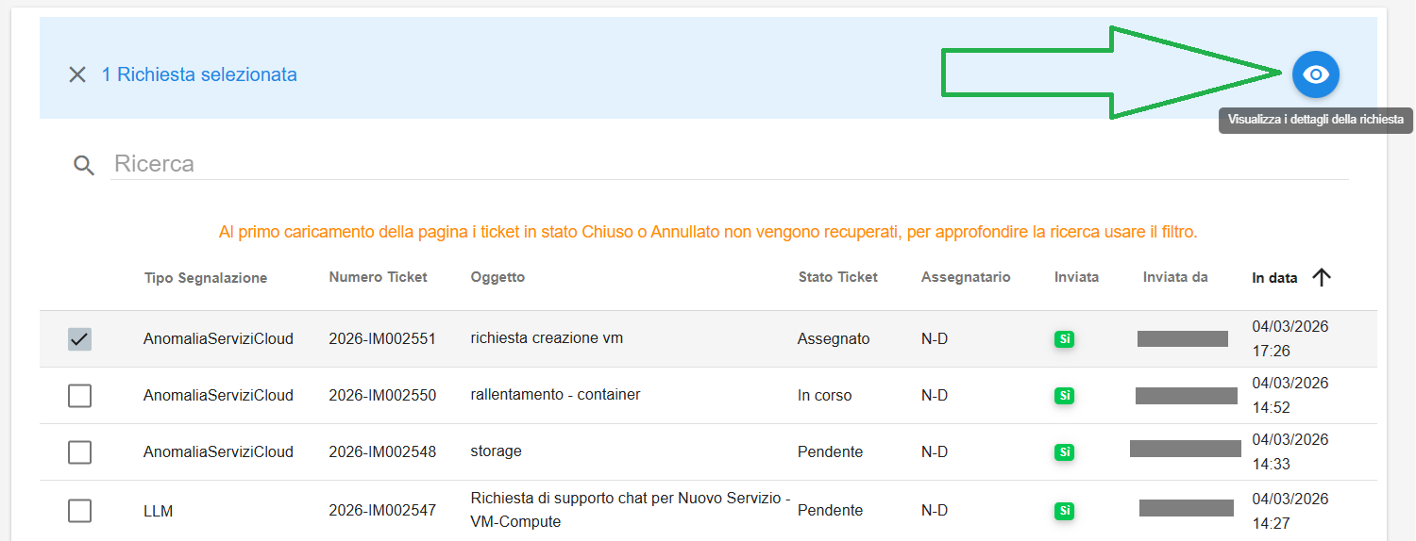This screenshot has width=1416, height=541.
Task: Sort by Numero Ticket column header
Action: (x=378, y=277)
